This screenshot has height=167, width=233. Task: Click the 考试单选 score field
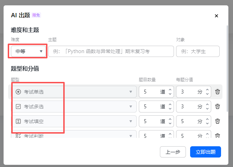click(194, 92)
